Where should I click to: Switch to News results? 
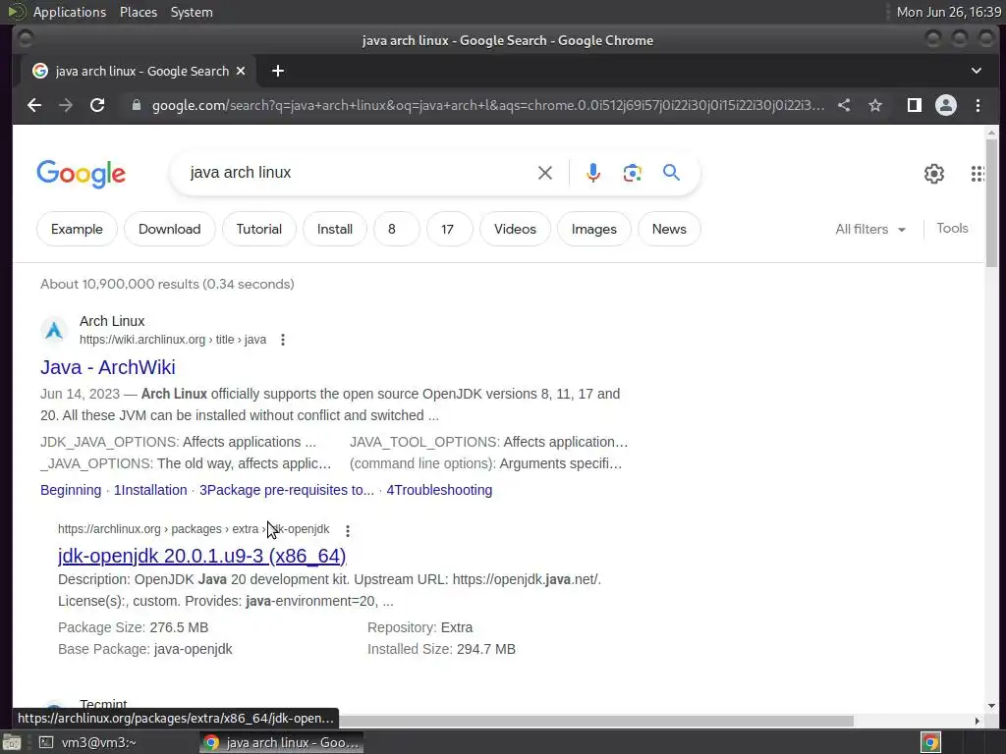(x=669, y=229)
